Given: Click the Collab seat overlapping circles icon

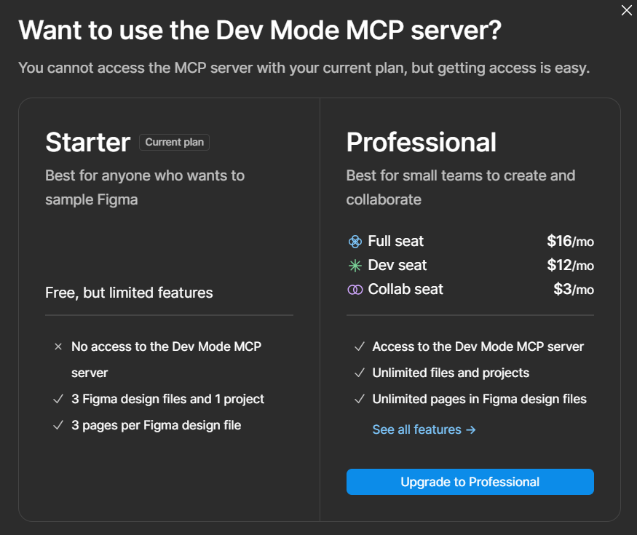Looking at the screenshot, I should [x=355, y=290].
